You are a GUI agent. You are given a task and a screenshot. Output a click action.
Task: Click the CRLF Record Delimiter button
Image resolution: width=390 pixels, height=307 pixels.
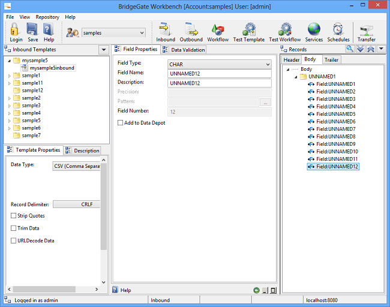click(77, 204)
